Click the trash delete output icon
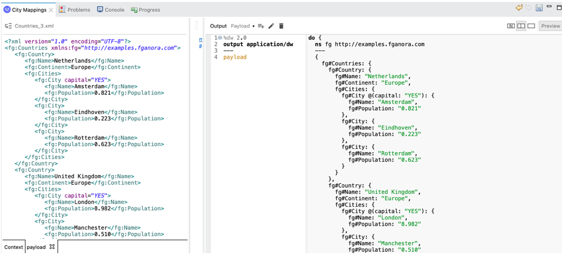 281,26
